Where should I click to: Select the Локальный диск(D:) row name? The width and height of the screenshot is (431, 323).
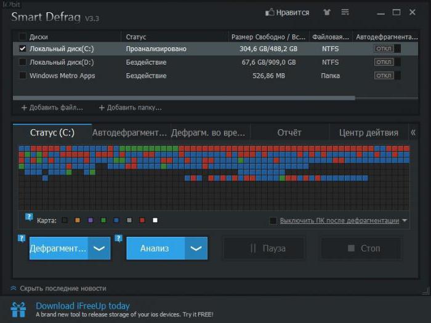[62, 62]
